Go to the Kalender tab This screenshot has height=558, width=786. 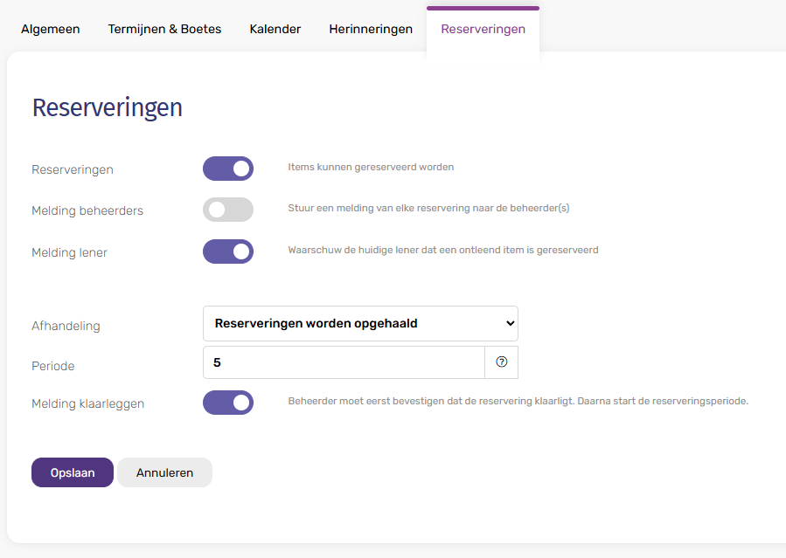[x=275, y=29]
